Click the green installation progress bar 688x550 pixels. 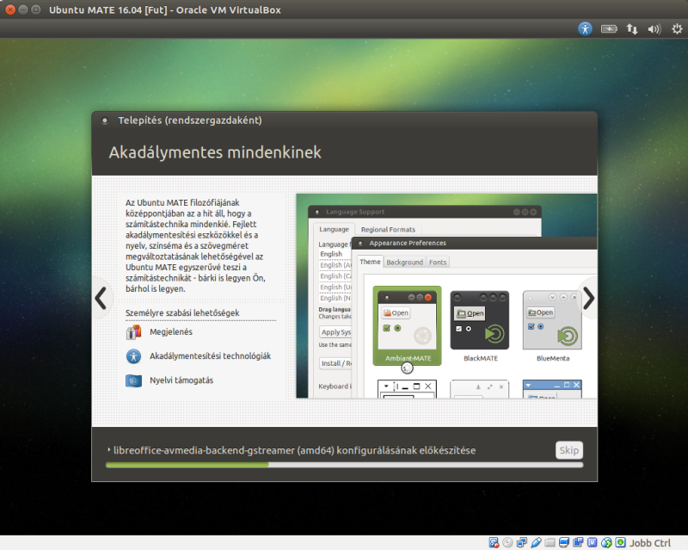coord(345,465)
